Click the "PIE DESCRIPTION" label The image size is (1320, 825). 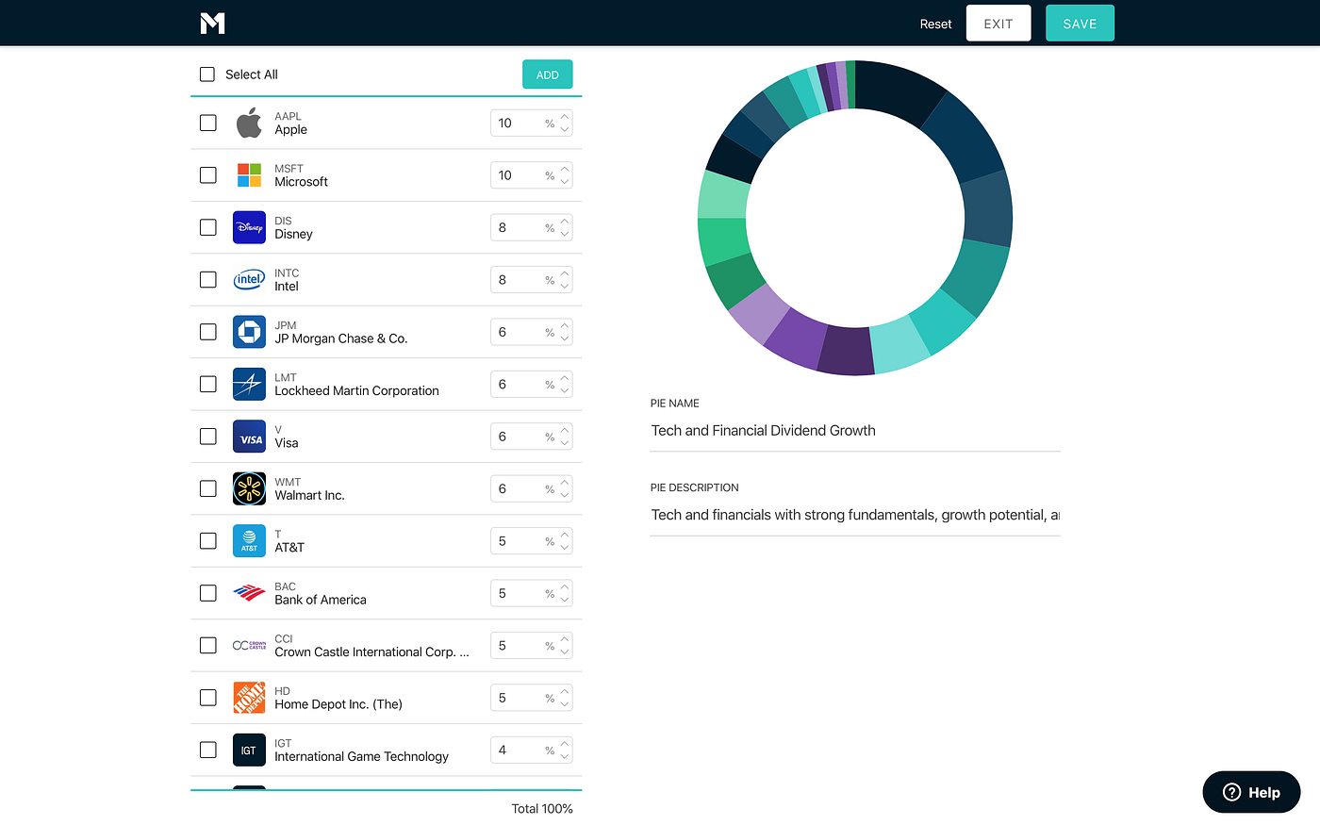[x=695, y=487]
